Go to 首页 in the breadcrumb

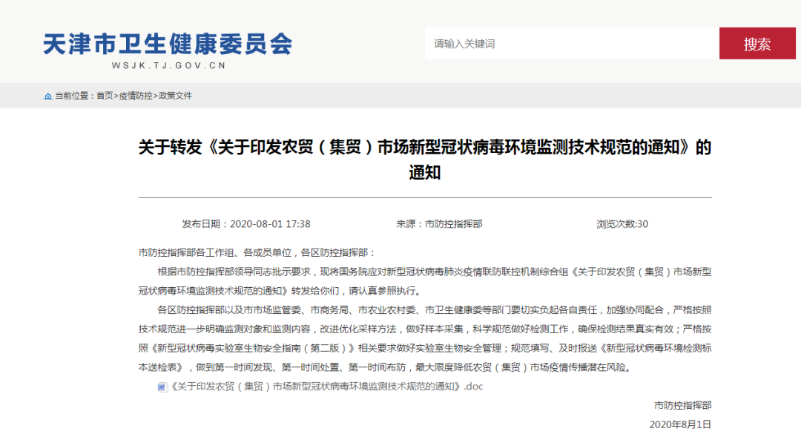tap(105, 96)
